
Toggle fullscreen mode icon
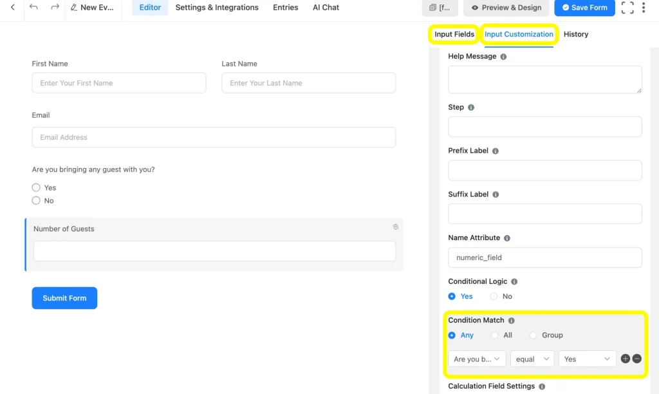click(627, 8)
